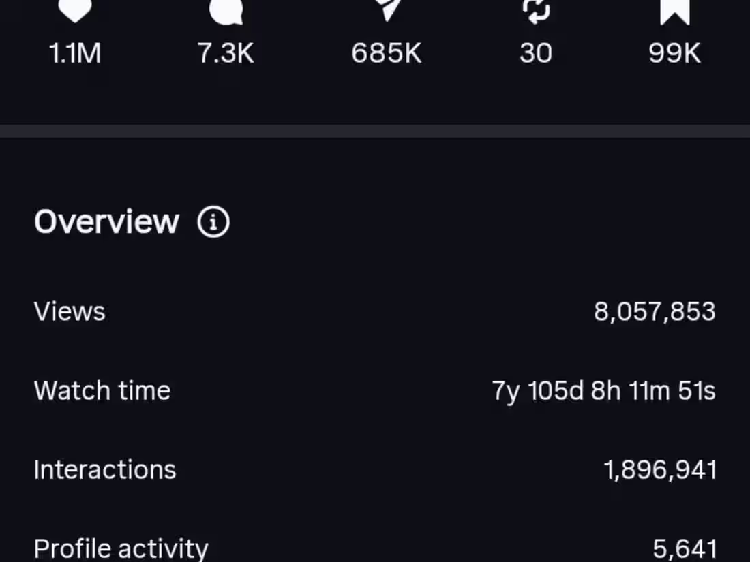Click the 1,896,941 interactions value

coord(661,470)
